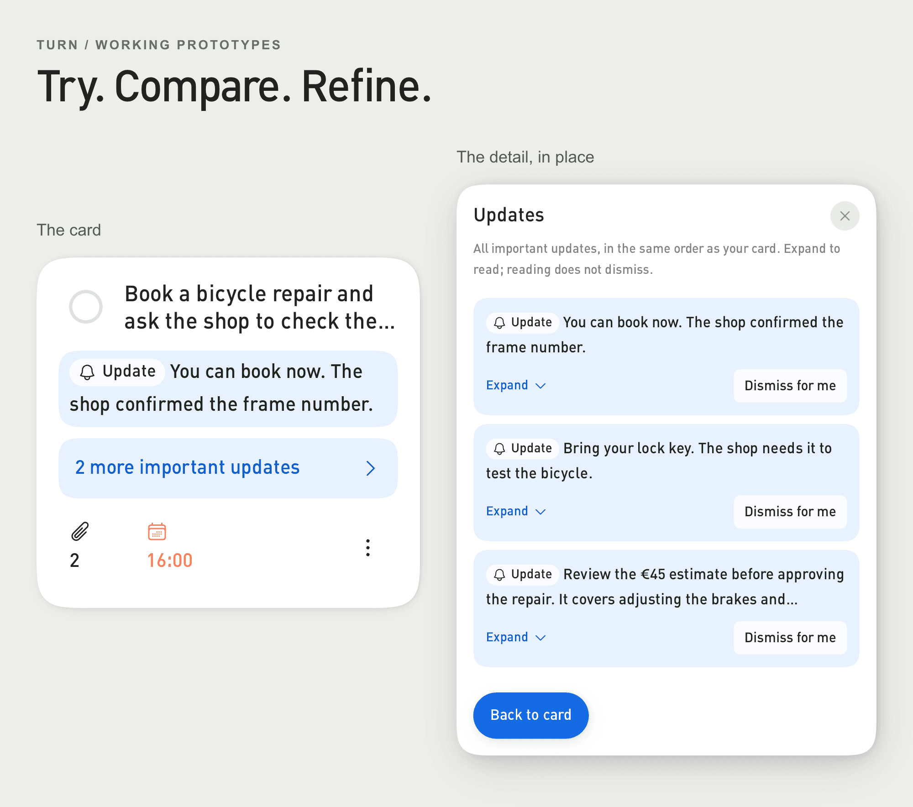Screen dimensions: 913x807
Task: Expand the lock key update
Action: pos(516,512)
